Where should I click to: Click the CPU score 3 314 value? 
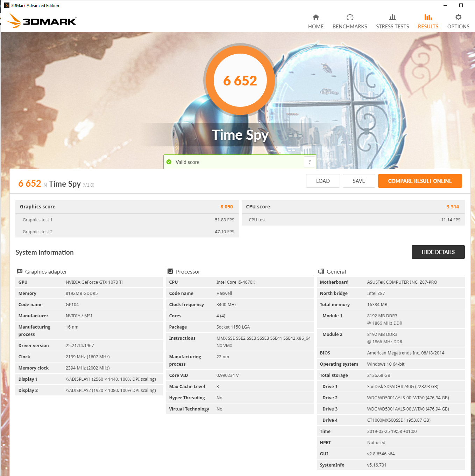pyautogui.click(x=453, y=207)
